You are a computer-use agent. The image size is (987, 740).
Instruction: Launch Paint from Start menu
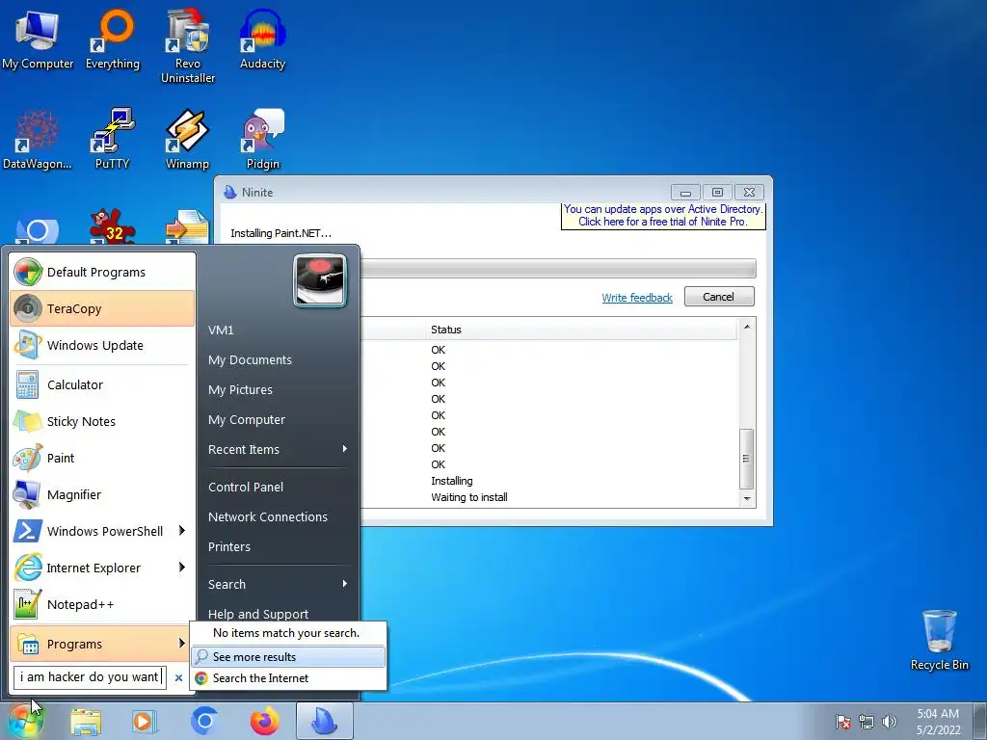click(x=102, y=458)
